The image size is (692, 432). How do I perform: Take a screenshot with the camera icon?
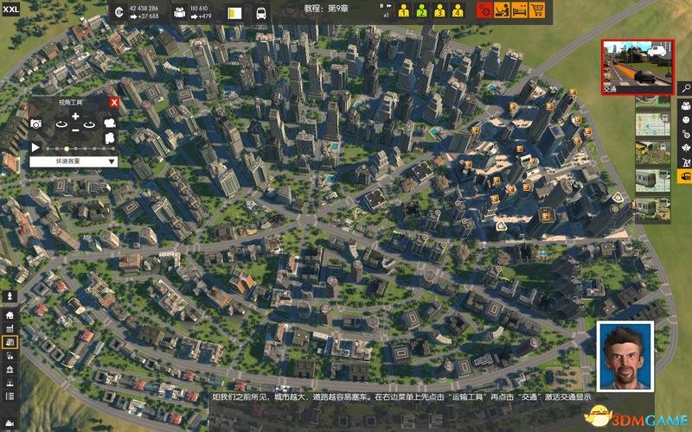coord(35,124)
